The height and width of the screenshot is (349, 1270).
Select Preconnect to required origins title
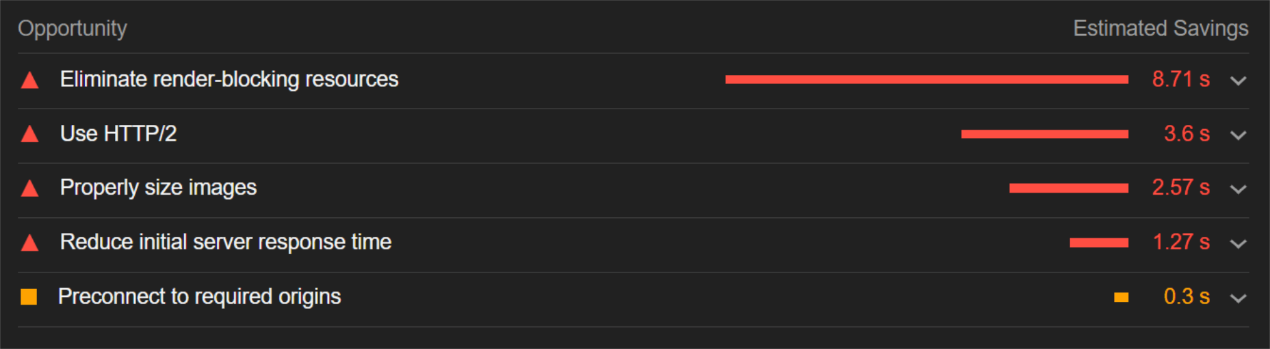(199, 296)
